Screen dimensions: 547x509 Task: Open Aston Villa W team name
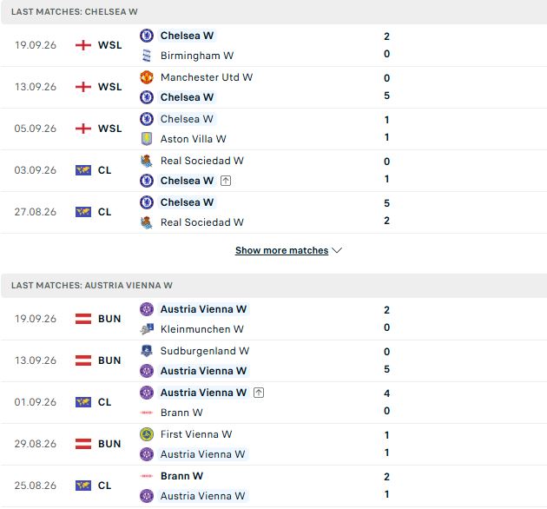[194, 139]
